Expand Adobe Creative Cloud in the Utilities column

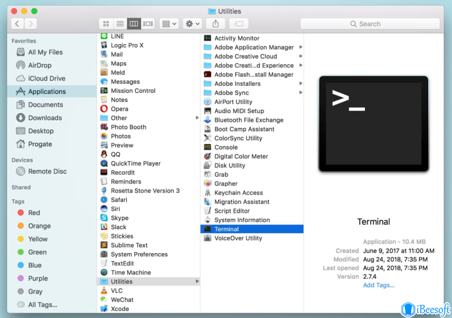[x=301, y=56]
